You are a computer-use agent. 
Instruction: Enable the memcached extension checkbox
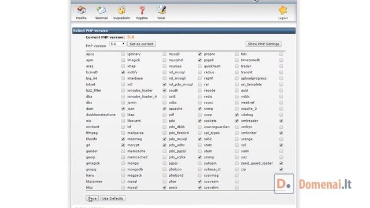coord(164,157)
